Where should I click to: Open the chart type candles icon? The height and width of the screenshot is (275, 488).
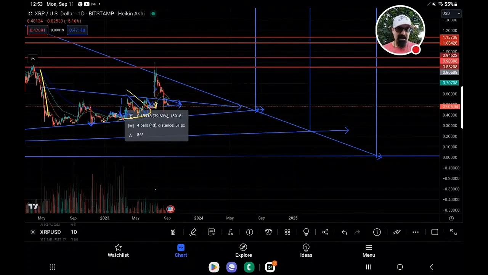[x=173, y=232]
